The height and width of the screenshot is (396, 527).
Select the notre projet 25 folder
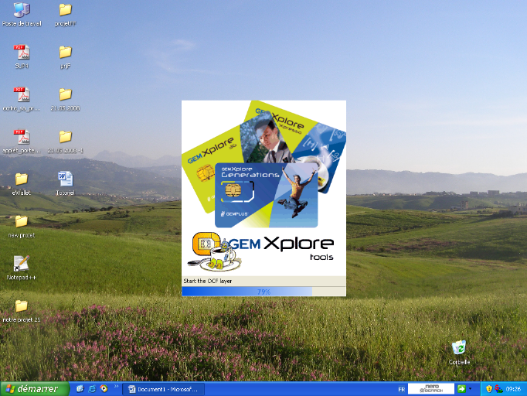(x=22, y=306)
